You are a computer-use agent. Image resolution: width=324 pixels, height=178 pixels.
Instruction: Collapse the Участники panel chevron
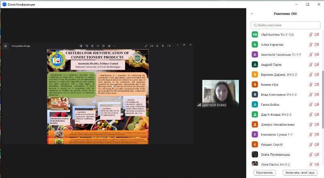click(253, 14)
